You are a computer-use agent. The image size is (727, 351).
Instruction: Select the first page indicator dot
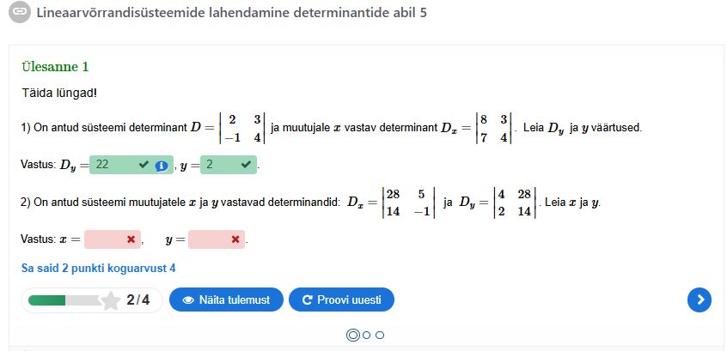click(x=352, y=336)
